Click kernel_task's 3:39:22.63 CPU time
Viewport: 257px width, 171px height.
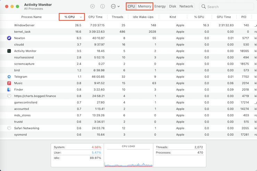(x=97, y=32)
